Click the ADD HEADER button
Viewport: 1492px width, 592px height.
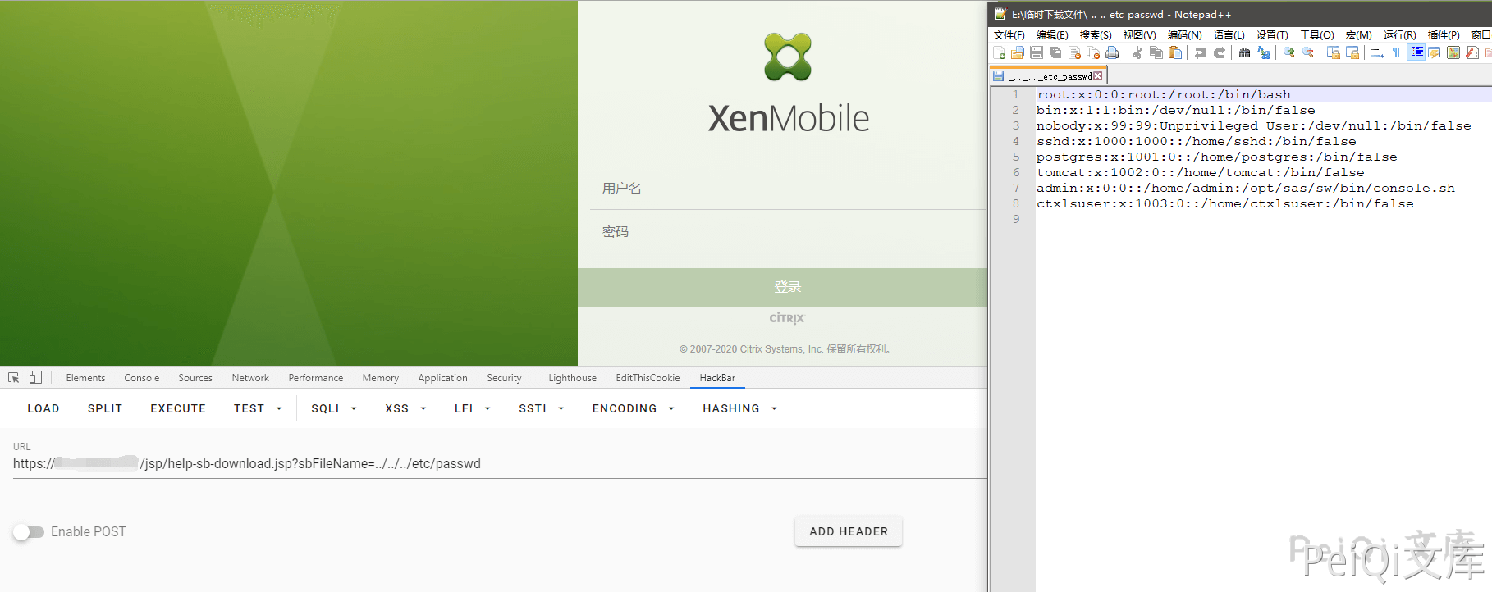pyautogui.click(x=849, y=531)
